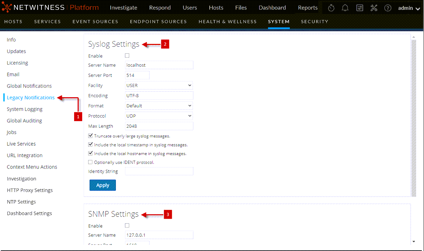This screenshot has width=424, height=251.
Task: Expand the Format dropdown
Action: [159, 106]
